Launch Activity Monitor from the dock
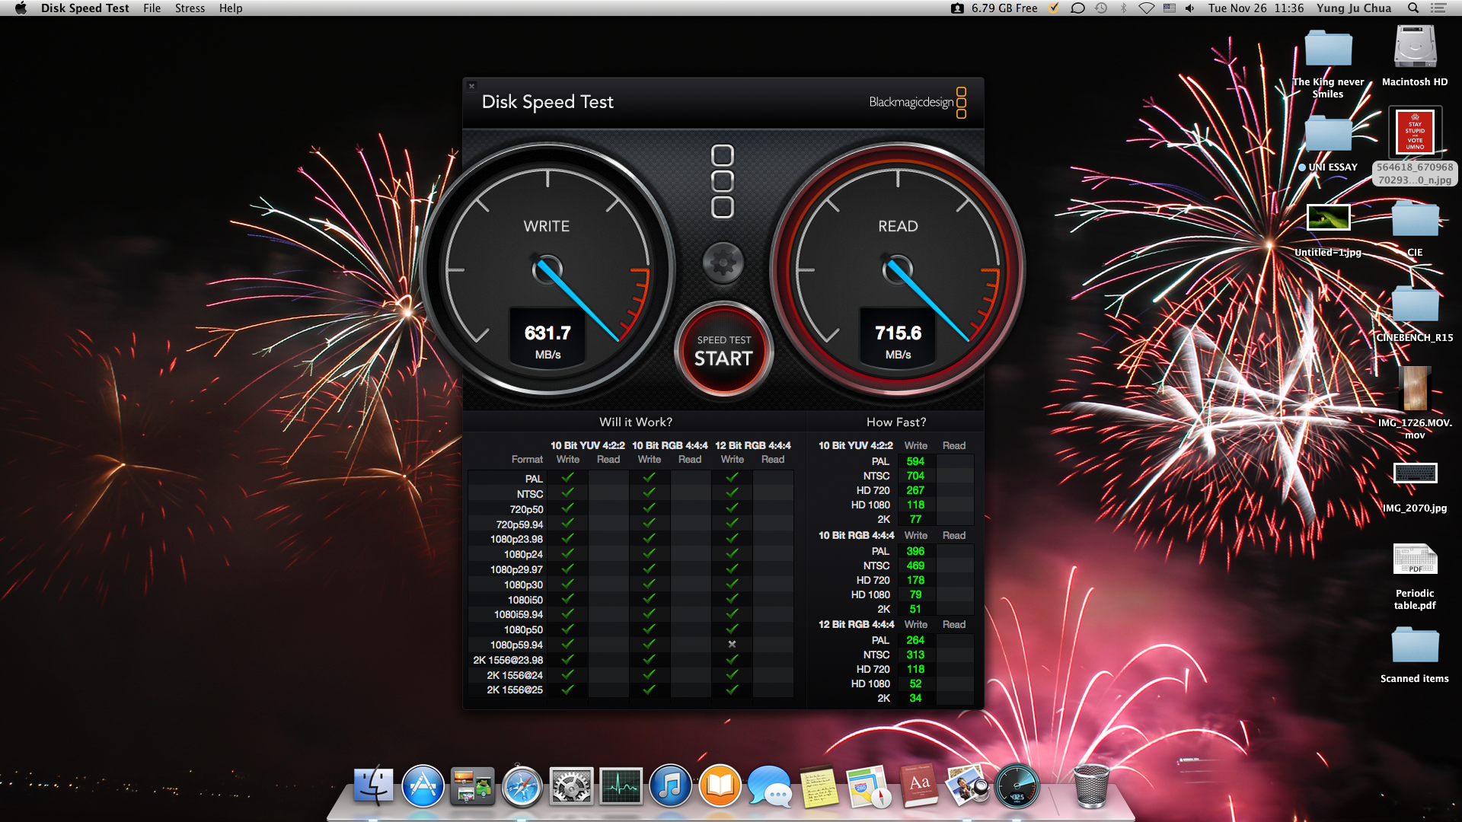Image resolution: width=1462 pixels, height=822 pixels. coord(621,786)
